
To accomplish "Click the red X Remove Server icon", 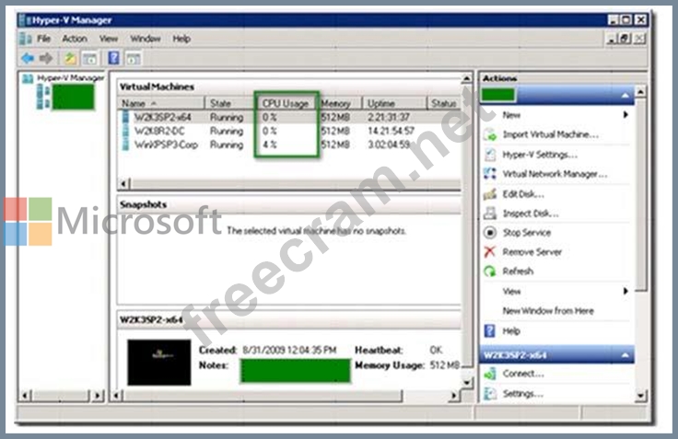I will click(x=490, y=252).
